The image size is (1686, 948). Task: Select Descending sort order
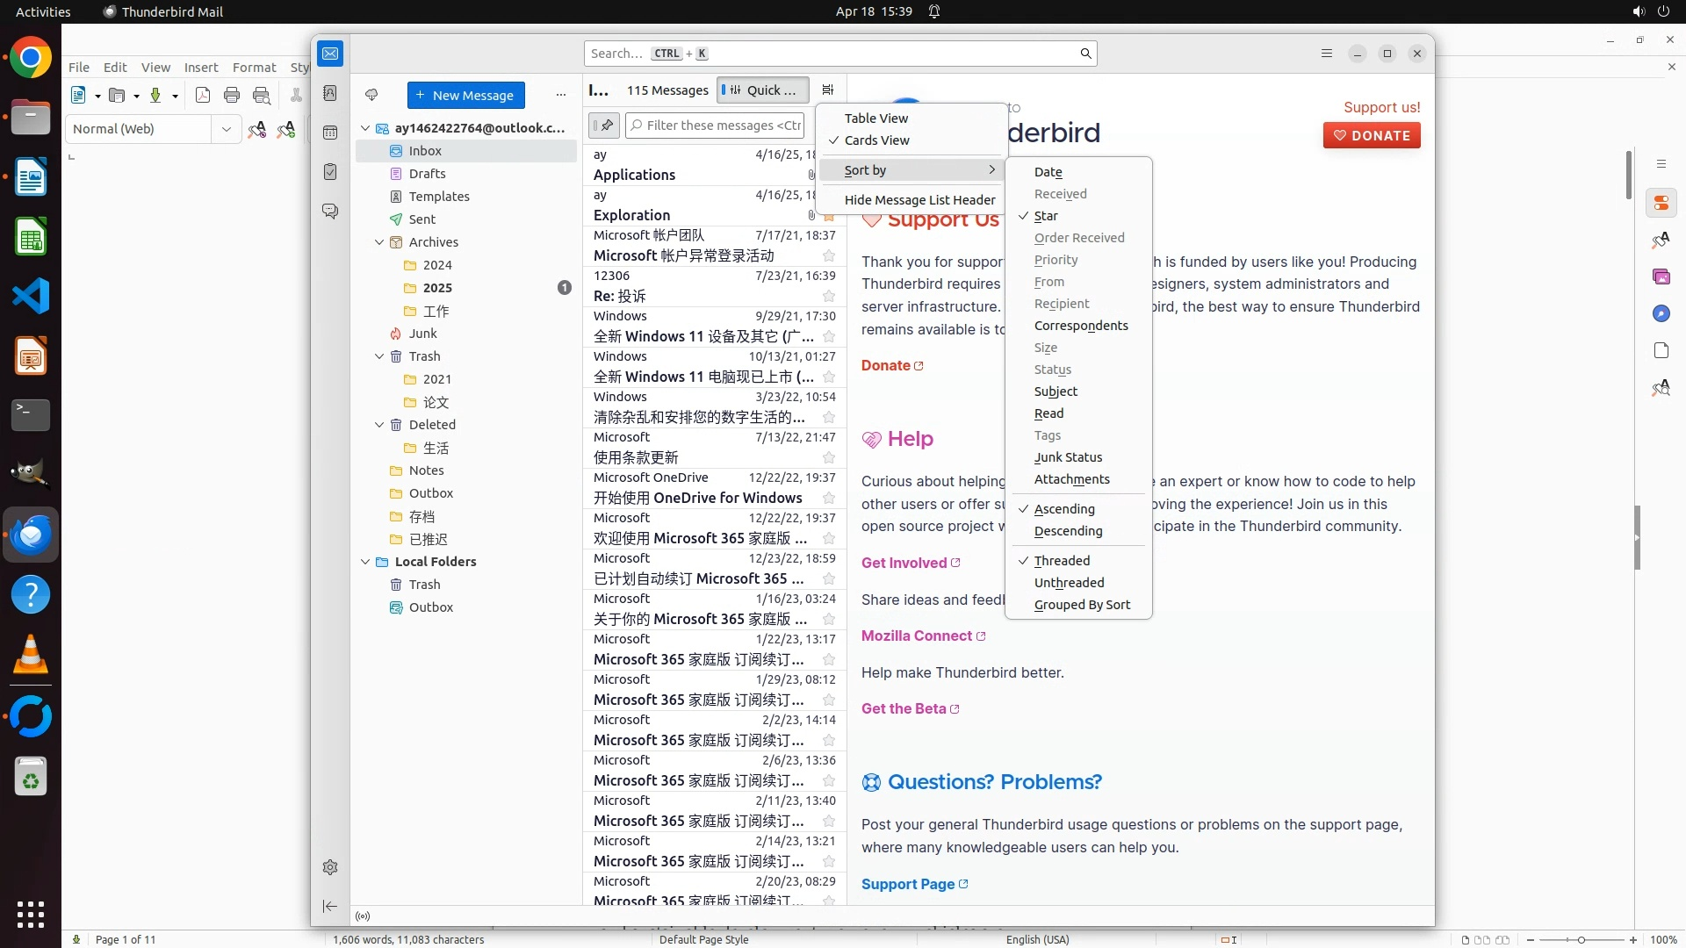[1068, 531]
